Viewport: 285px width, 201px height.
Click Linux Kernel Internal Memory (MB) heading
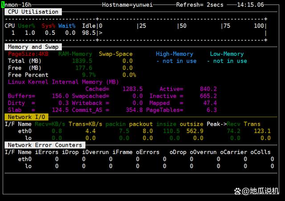[63, 82]
